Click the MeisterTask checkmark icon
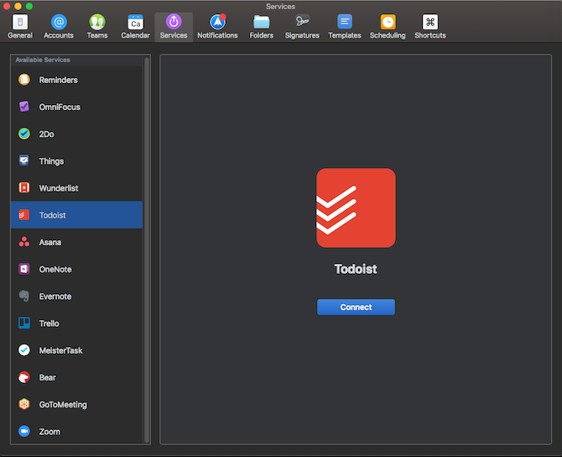Viewport: 562px width, 457px height. coord(24,350)
